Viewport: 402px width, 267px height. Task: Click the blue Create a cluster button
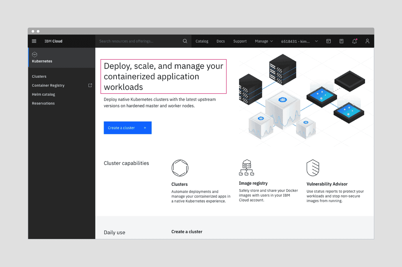click(127, 127)
